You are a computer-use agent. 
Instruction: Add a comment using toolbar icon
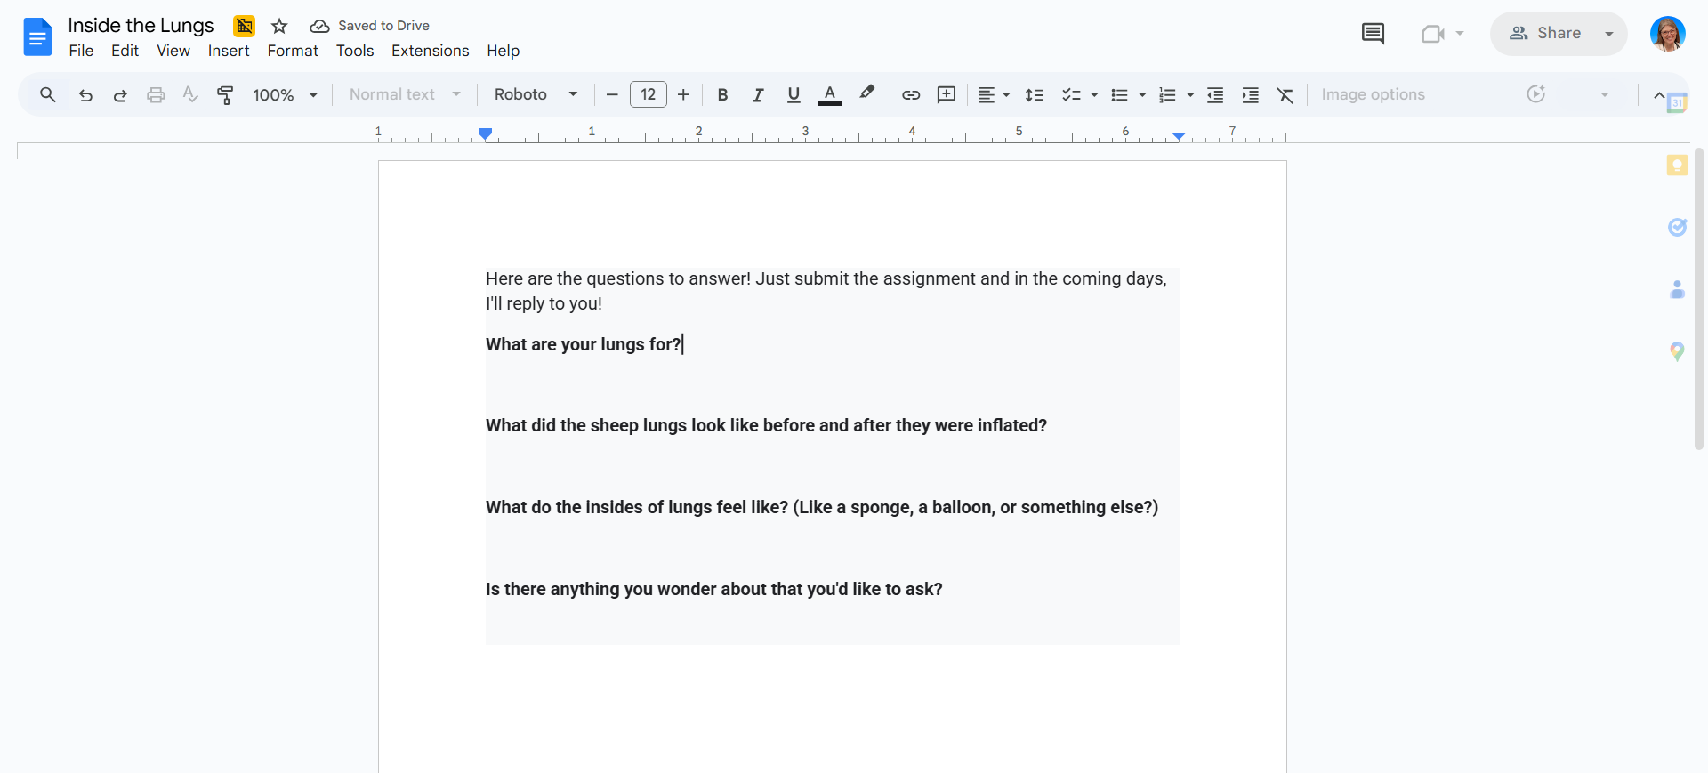tap(947, 94)
